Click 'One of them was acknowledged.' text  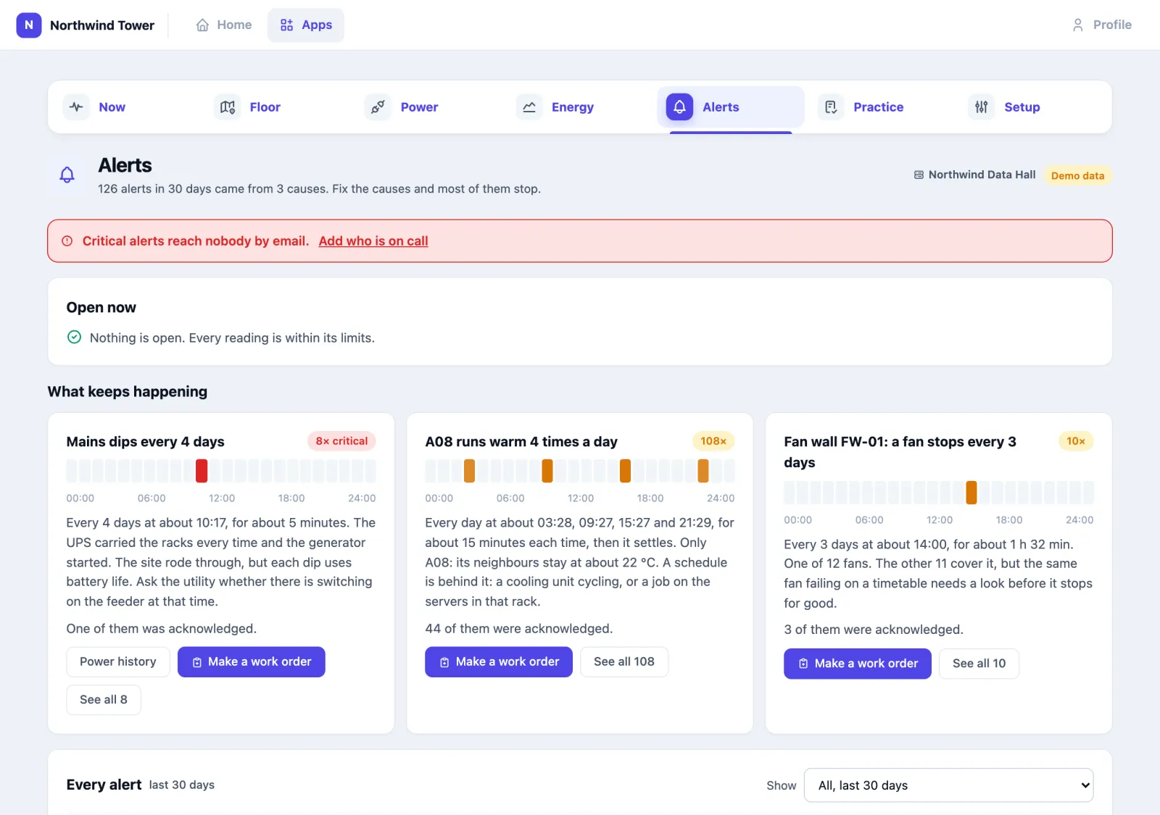[x=162, y=629]
